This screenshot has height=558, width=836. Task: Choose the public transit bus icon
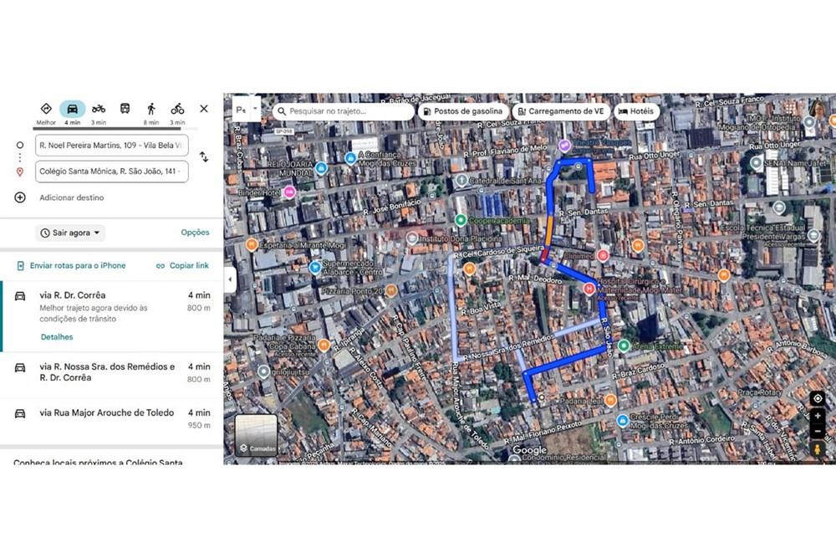pos(125,109)
